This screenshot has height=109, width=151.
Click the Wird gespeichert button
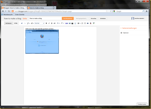pos(81,18)
